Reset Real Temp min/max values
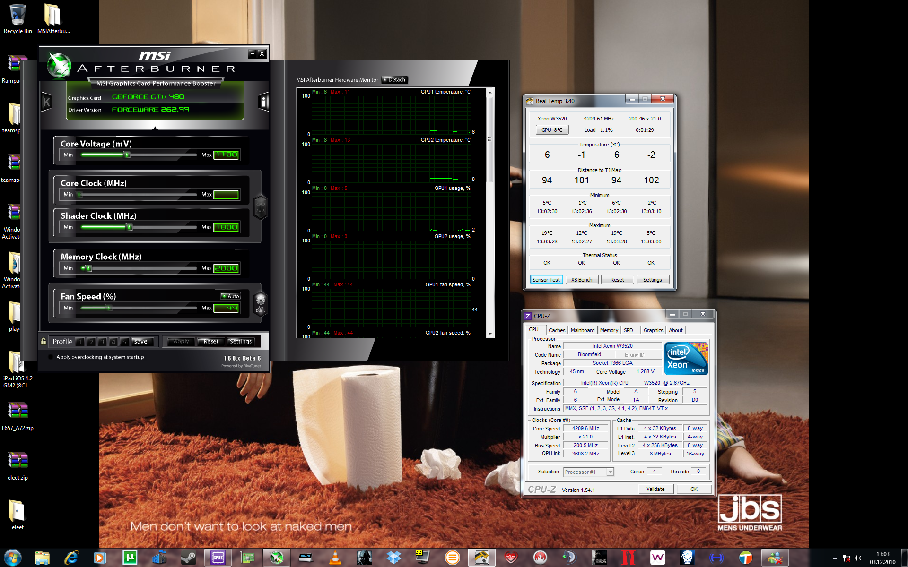 [617, 280]
